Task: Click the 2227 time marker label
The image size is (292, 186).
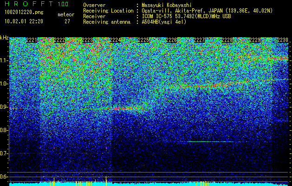Action: click(199, 40)
